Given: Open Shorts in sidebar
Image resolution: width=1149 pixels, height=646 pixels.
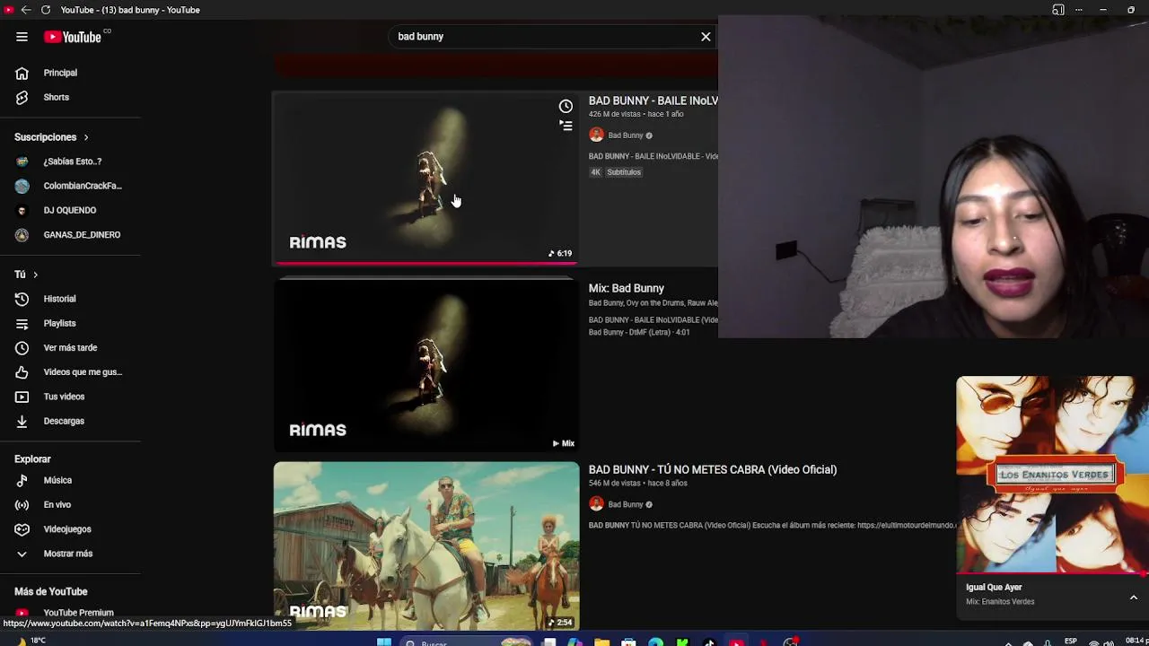Looking at the screenshot, I should click(x=70, y=97).
